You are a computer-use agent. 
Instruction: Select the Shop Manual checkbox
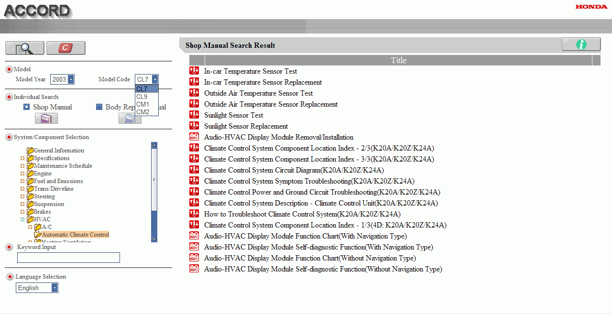[27, 107]
